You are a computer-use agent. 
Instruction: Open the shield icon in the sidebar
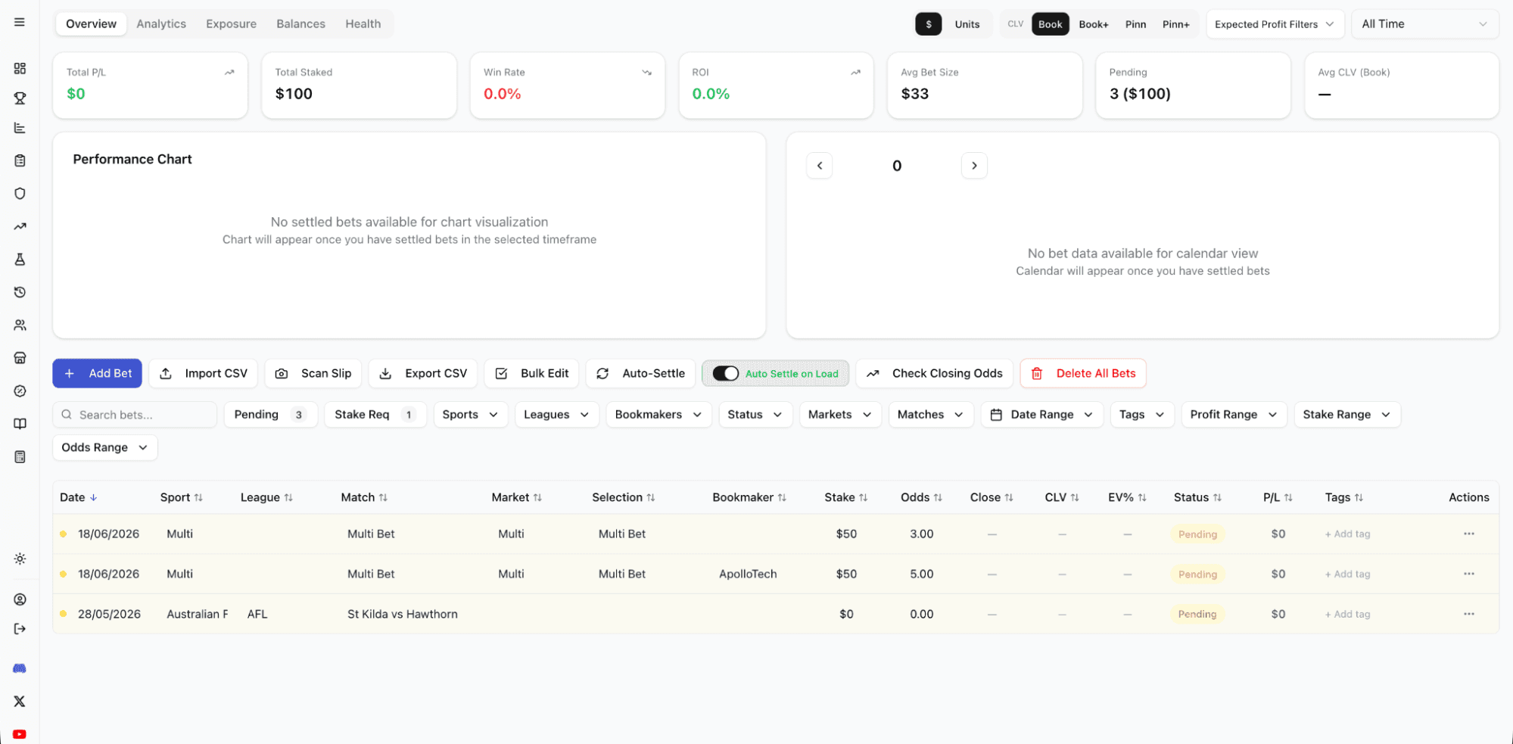[20, 193]
